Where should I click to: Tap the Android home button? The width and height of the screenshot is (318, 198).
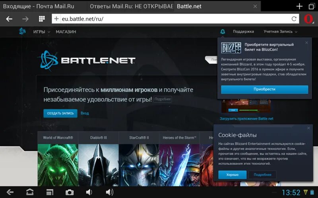30,192
